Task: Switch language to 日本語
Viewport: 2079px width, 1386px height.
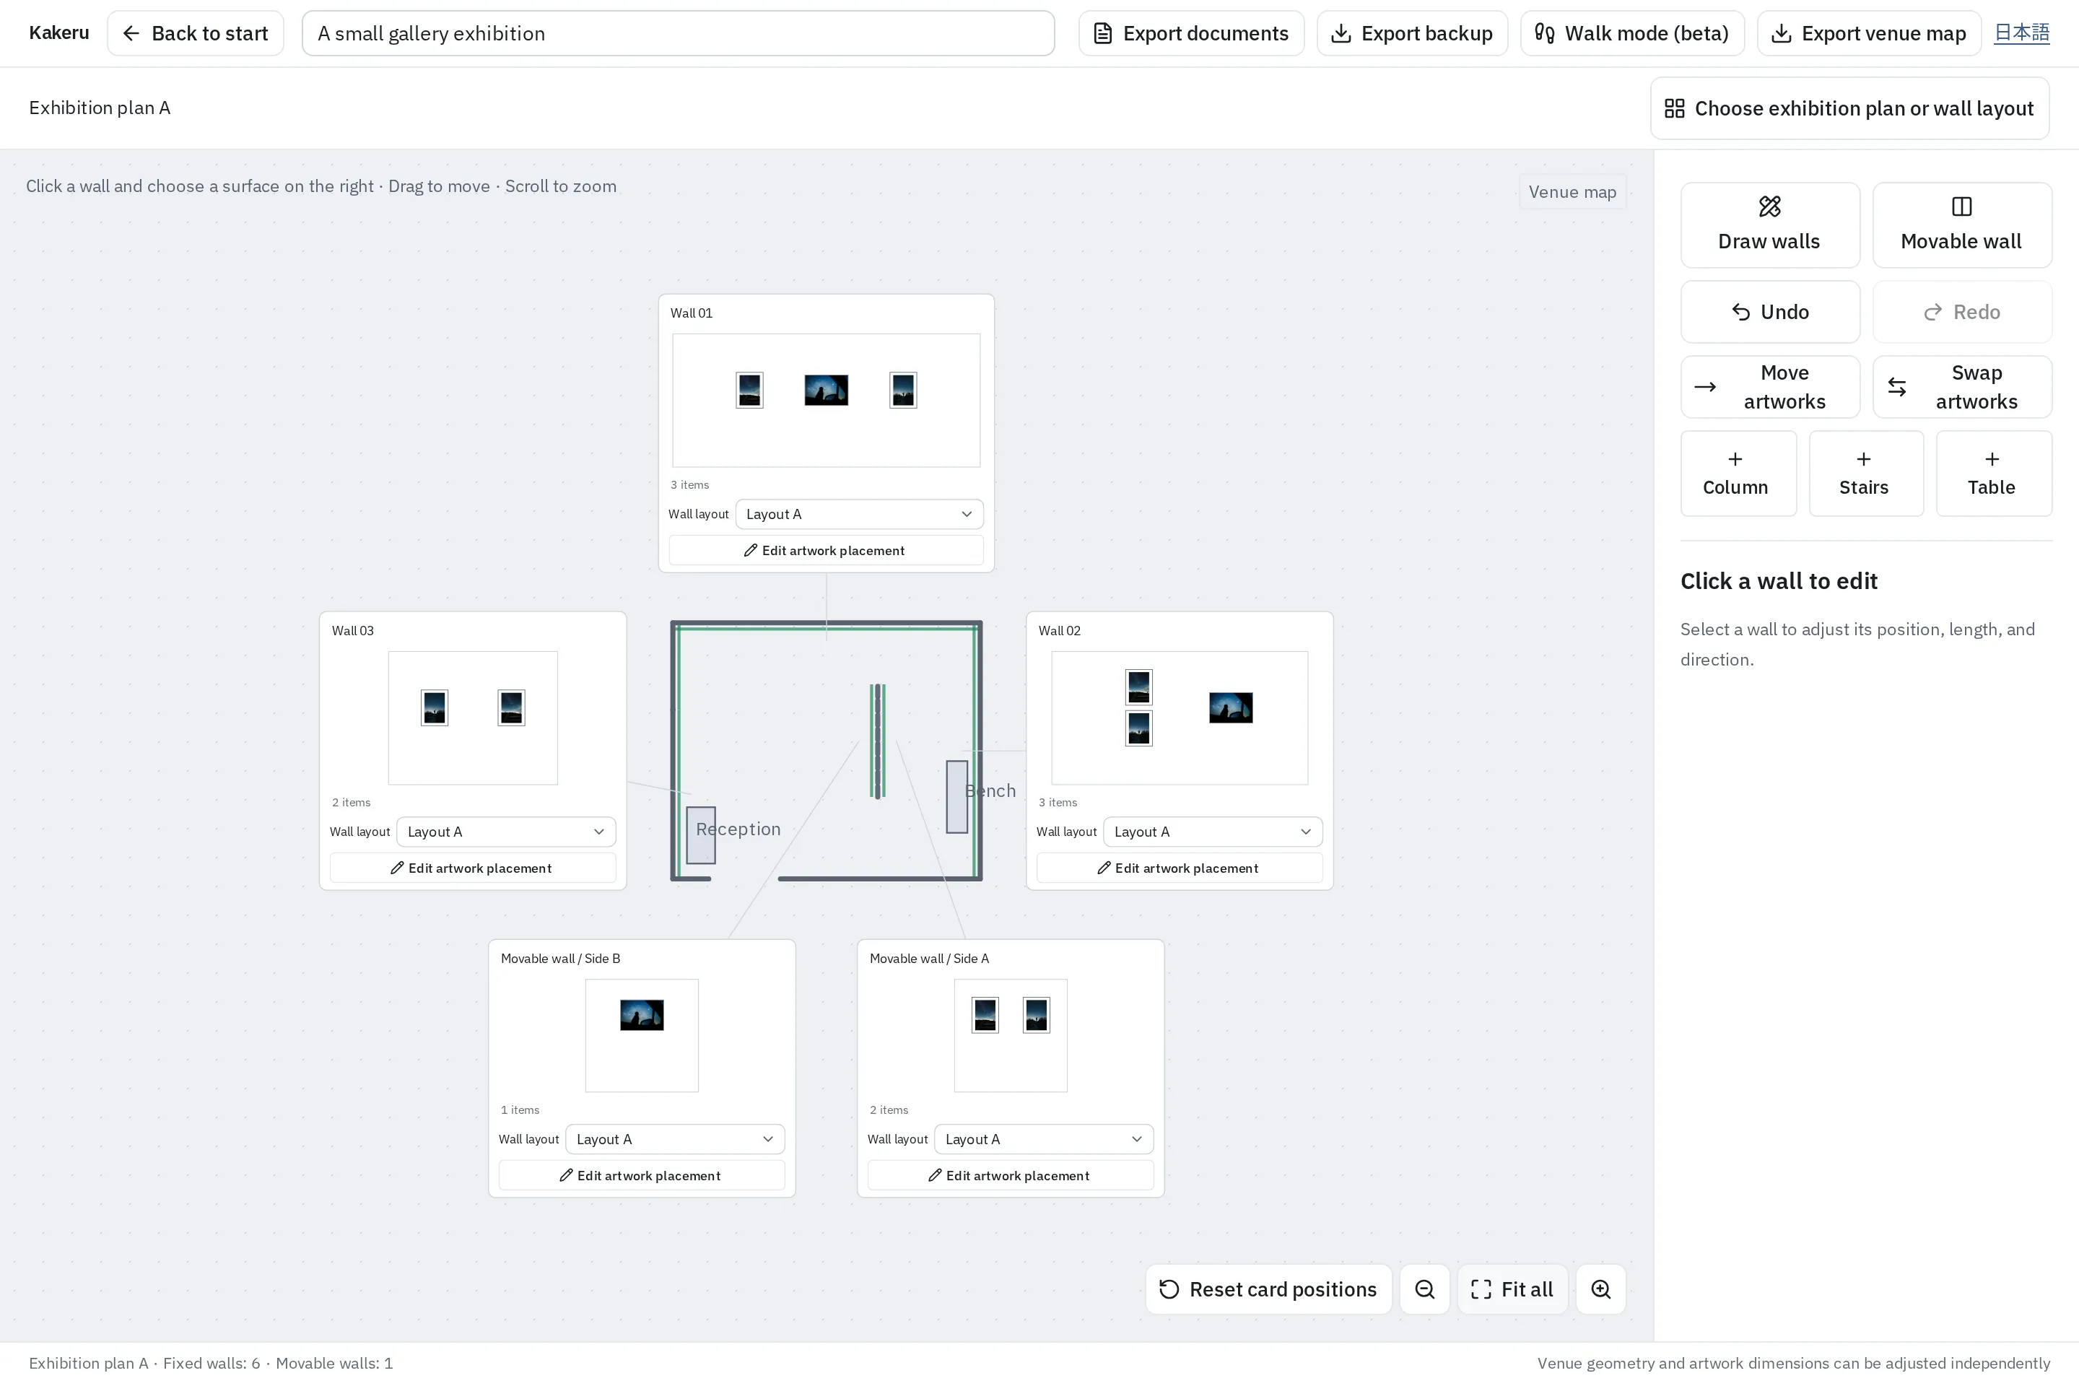Action: pyautogui.click(x=2021, y=32)
